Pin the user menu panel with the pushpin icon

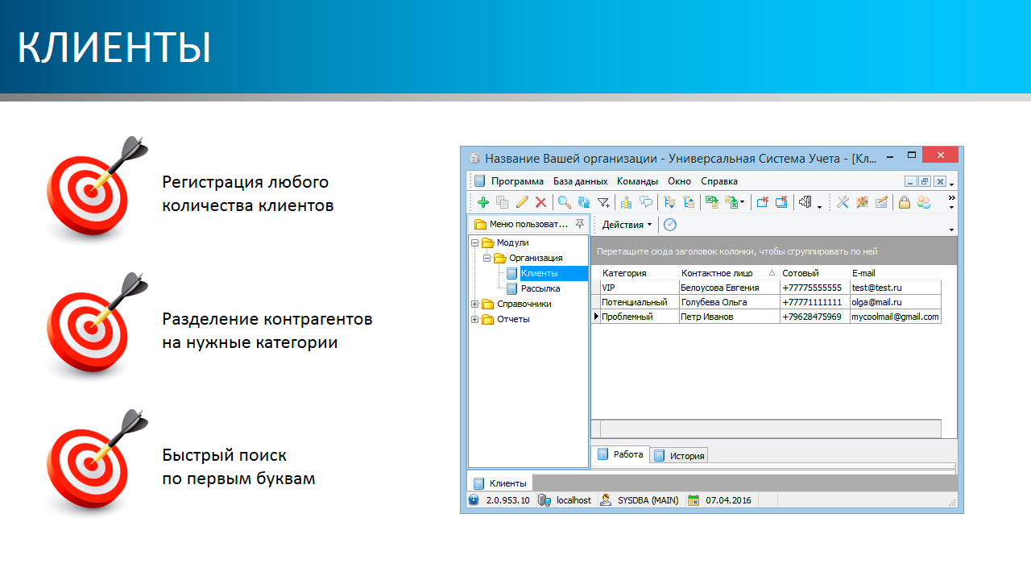click(x=580, y=224)
